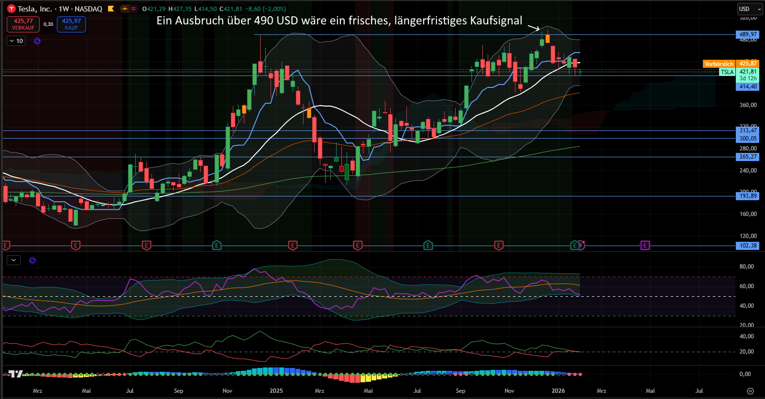Open the USD currency dropdown
The height and width of the screenshot is (399, 765).
(x=749, y=9)
